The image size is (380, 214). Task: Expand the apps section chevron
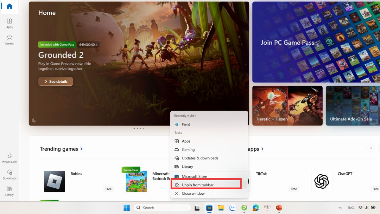click(x=263, y=149)
